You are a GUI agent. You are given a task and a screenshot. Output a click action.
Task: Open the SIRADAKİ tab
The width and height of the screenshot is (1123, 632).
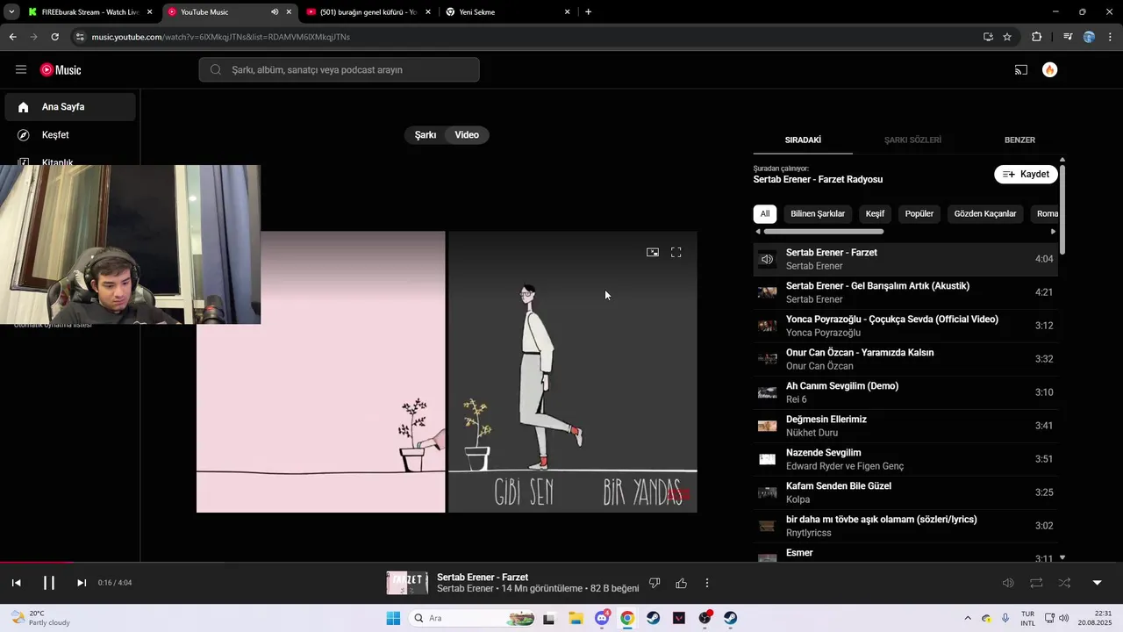[803, 140]
